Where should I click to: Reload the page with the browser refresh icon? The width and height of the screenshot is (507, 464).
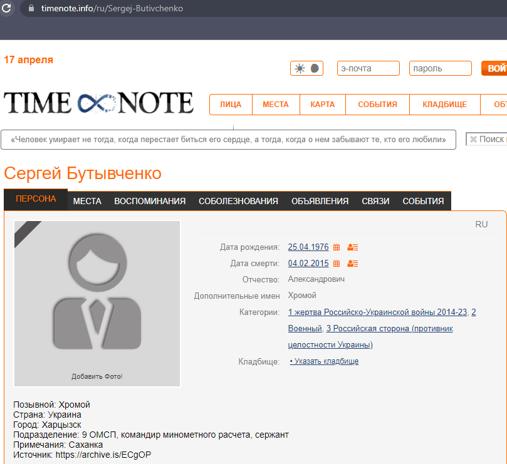[6, 8]
